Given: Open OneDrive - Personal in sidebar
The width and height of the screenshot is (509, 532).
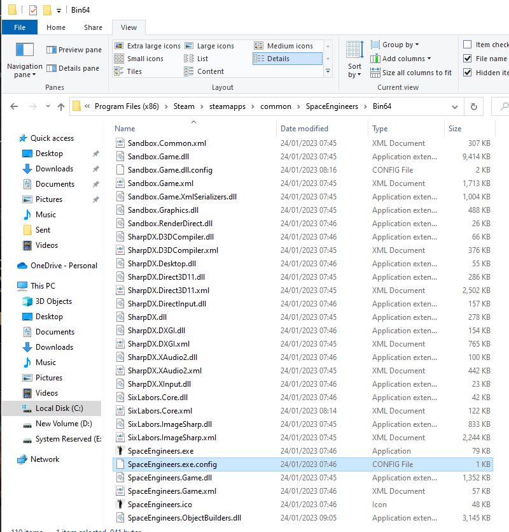Looking at the screenshot, I should (x=64, y=266).
